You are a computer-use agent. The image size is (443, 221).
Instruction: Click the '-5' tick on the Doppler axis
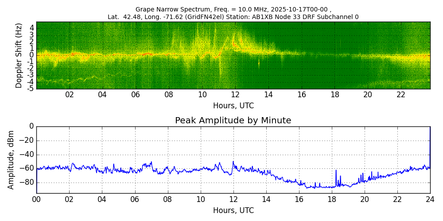coord(31,88)
